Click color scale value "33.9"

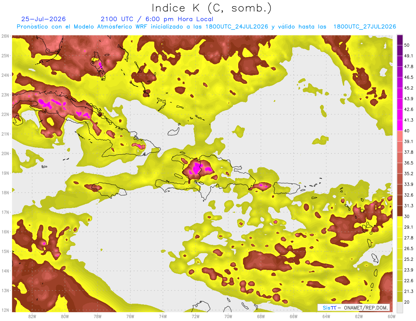(x=409, y=184)
